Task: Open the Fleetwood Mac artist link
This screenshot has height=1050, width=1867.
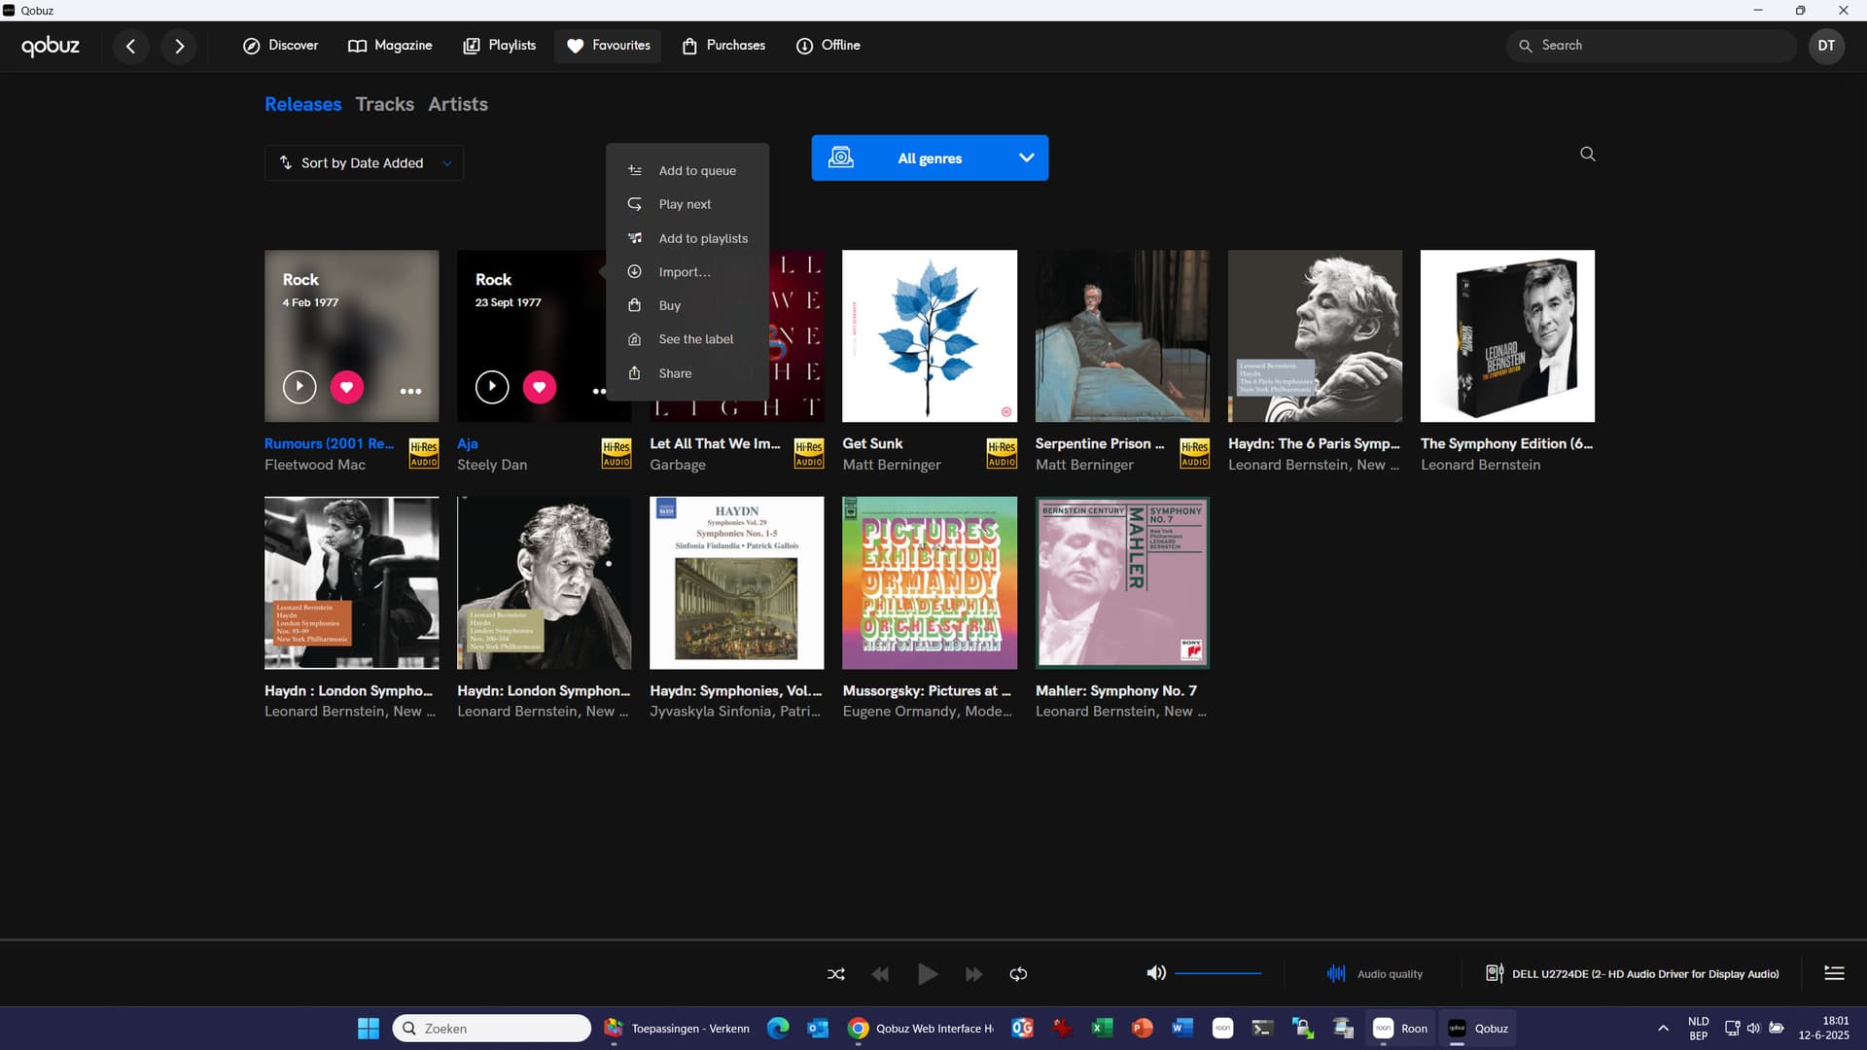Action: (315, 465)
